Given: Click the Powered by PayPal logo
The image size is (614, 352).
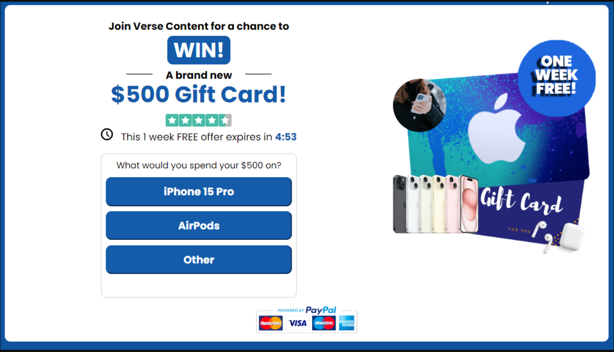Looking at the screenshot, I should pos(307,310).
